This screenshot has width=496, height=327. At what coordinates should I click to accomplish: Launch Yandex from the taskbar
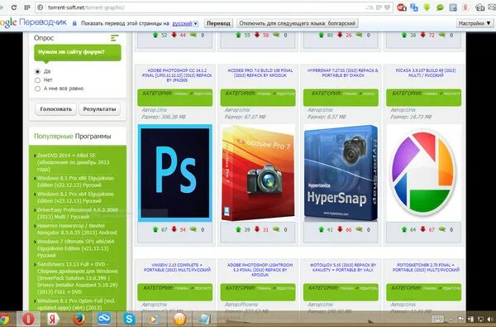[53, 319]
